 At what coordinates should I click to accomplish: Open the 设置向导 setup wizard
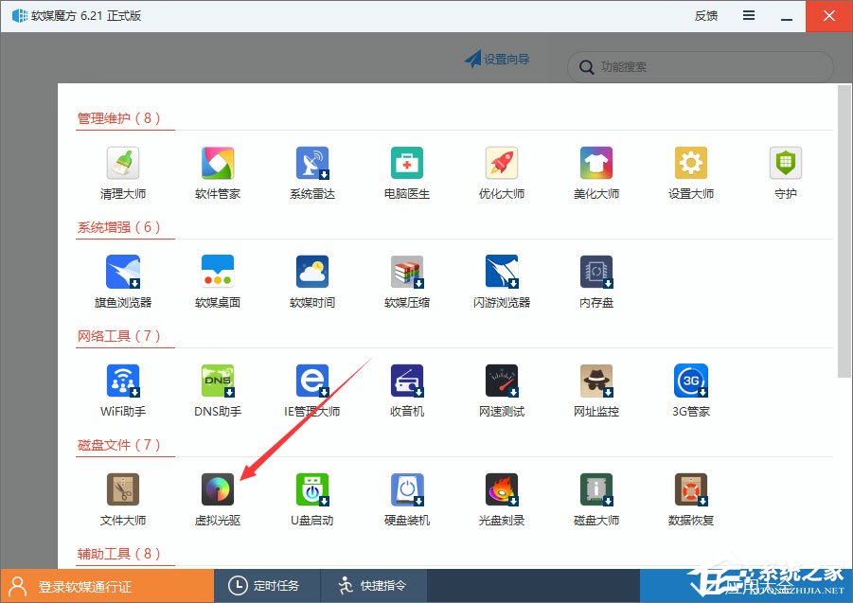(x=499, y=59)
